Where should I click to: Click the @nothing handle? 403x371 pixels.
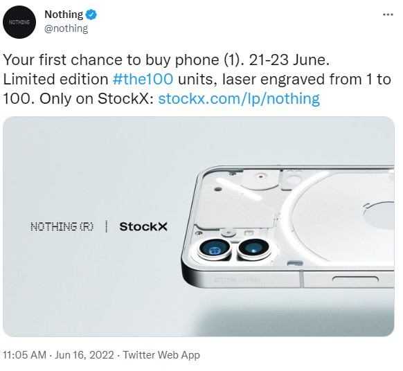[x=66, y=28]
